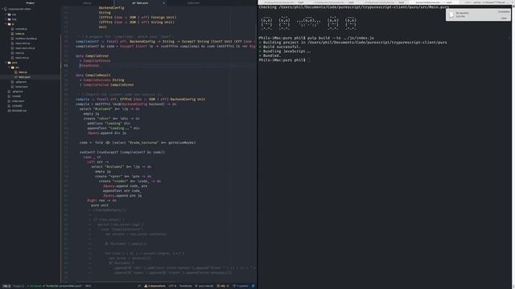515x289 pixels.
Task: Open cursor position 56:3 go-to-line
Action: pyautogui.click(x=88, y=286)
